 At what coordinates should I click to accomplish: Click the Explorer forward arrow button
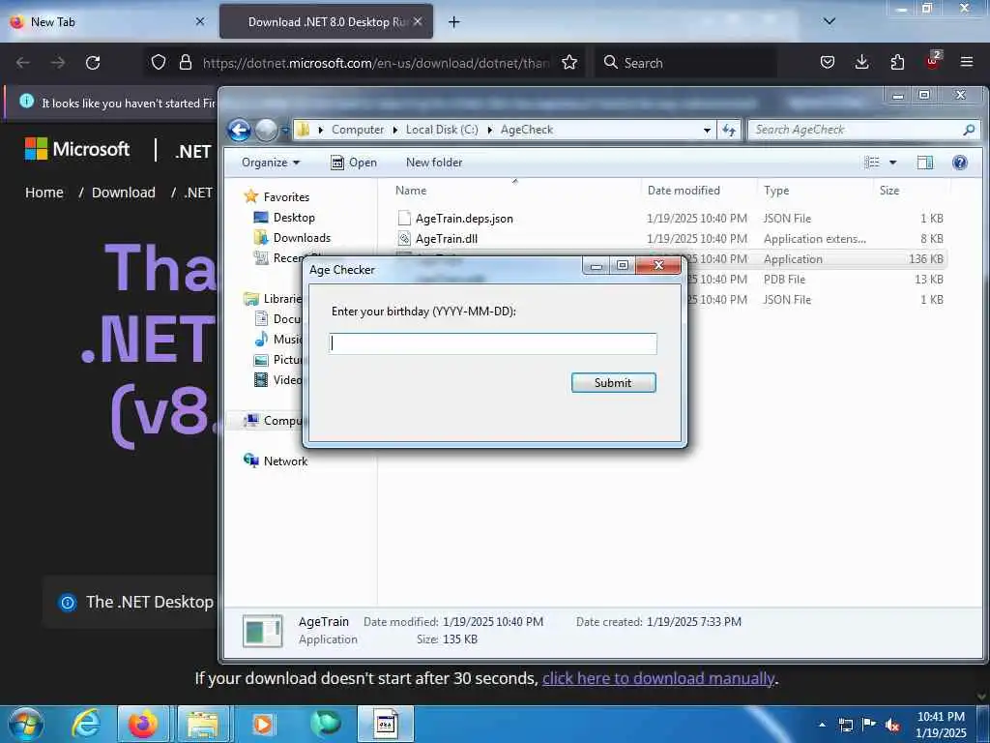click(x=266, y=131)
